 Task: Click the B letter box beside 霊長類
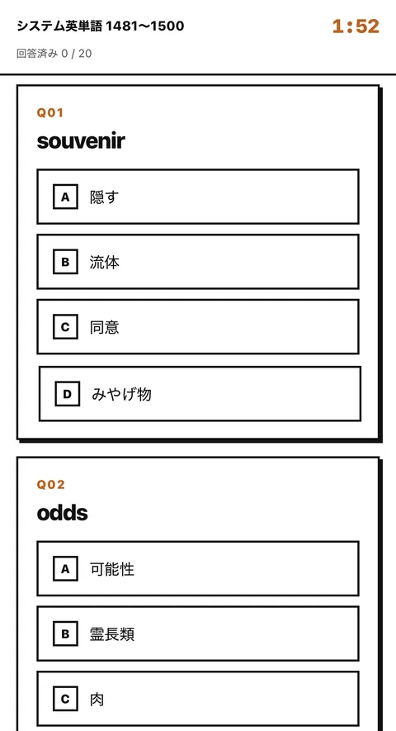coord(65,634)
